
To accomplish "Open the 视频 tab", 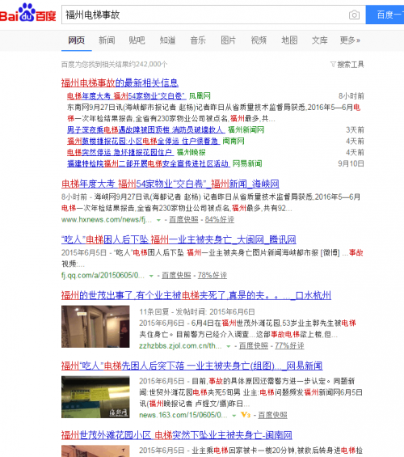I will point(259,40).
